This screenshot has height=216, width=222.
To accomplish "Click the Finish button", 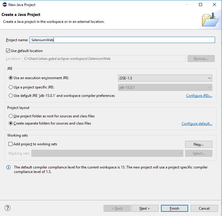I will click(x=175, y=208).
